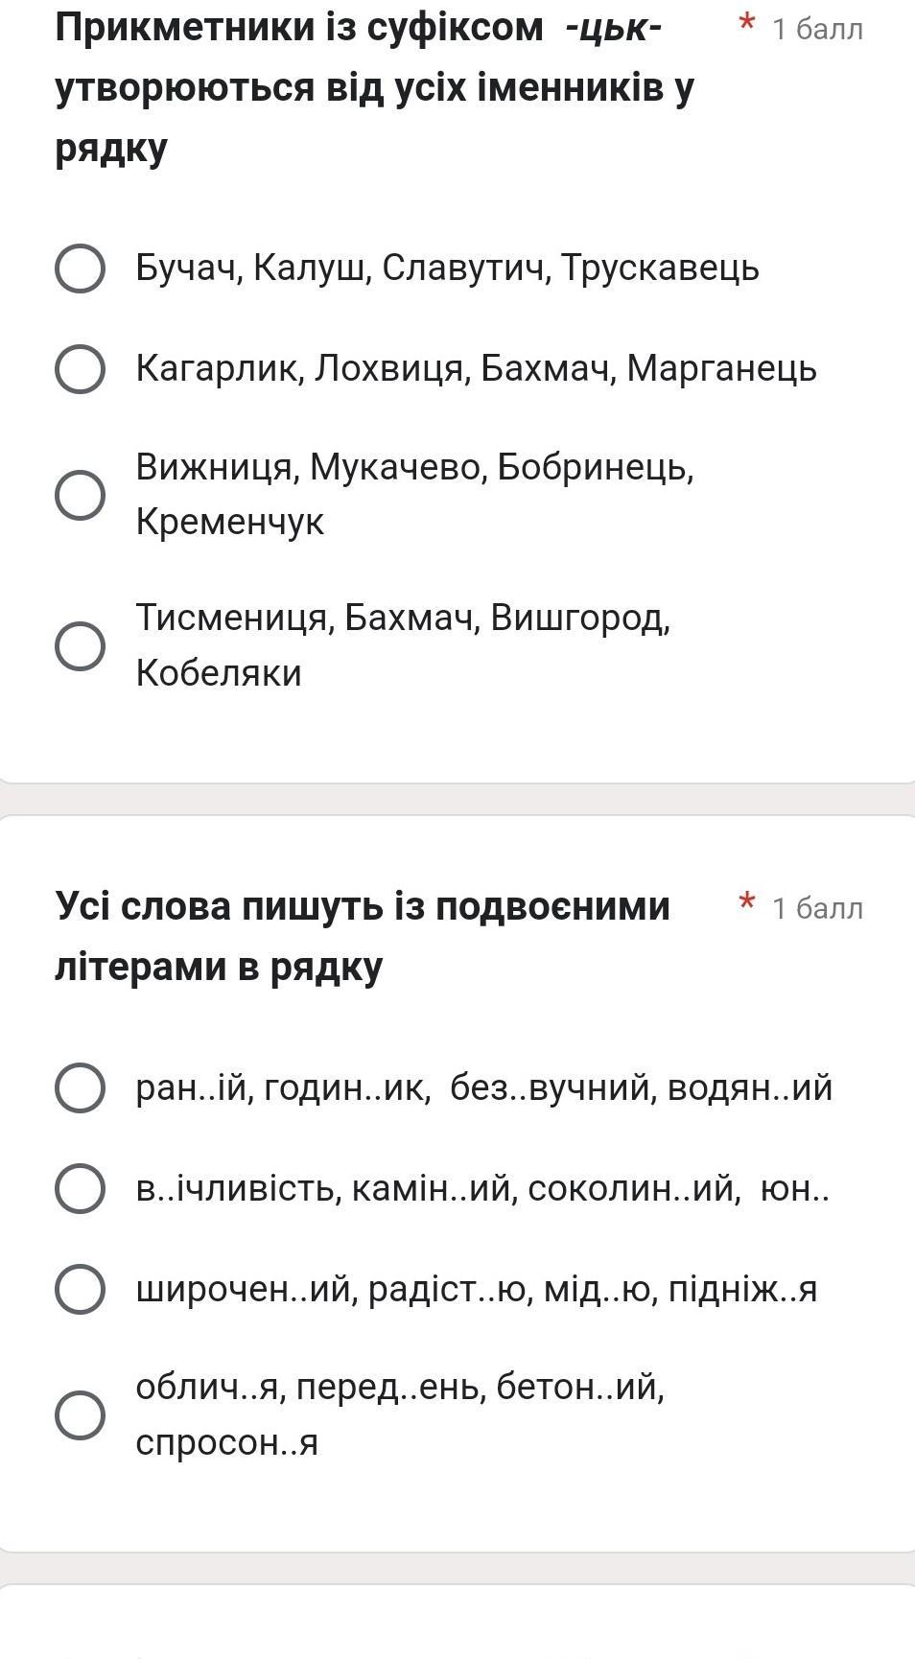Choose radio option облич..я, перед..ень, бетон..ий
This screenshot has height=1659, width=915.
coord(80,1415)
